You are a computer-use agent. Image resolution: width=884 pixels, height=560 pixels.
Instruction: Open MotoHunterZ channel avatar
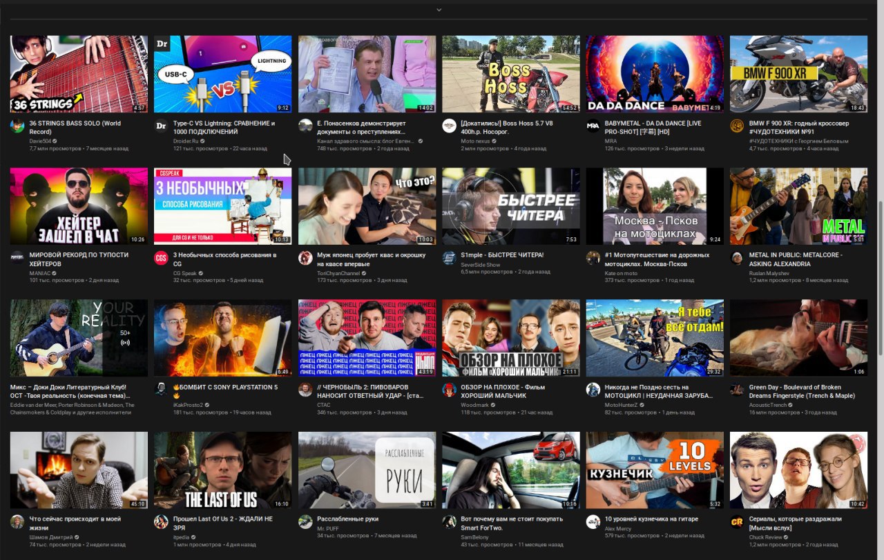(x=593, y=390)
